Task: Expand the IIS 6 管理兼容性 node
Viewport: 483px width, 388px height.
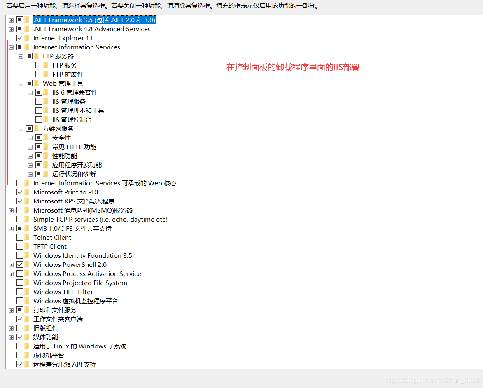Action: click(30, 93)
